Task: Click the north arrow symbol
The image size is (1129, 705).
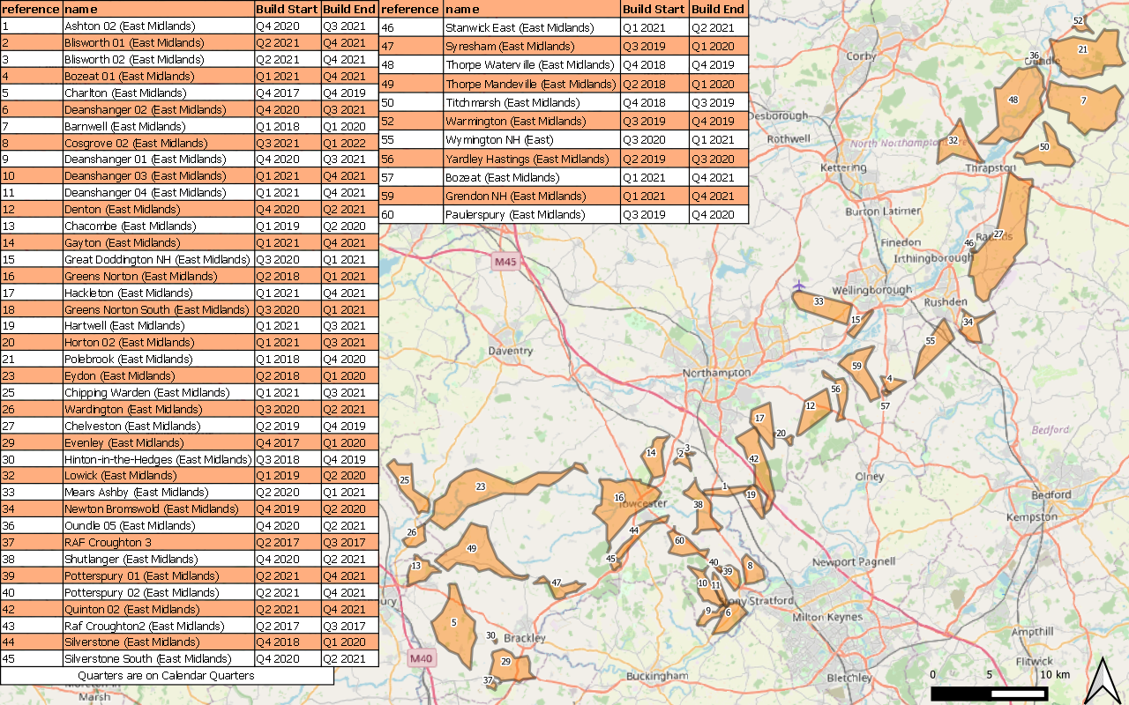Action: click(1101, 680)
